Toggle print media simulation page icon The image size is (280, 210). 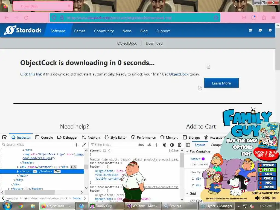point(180,145)
